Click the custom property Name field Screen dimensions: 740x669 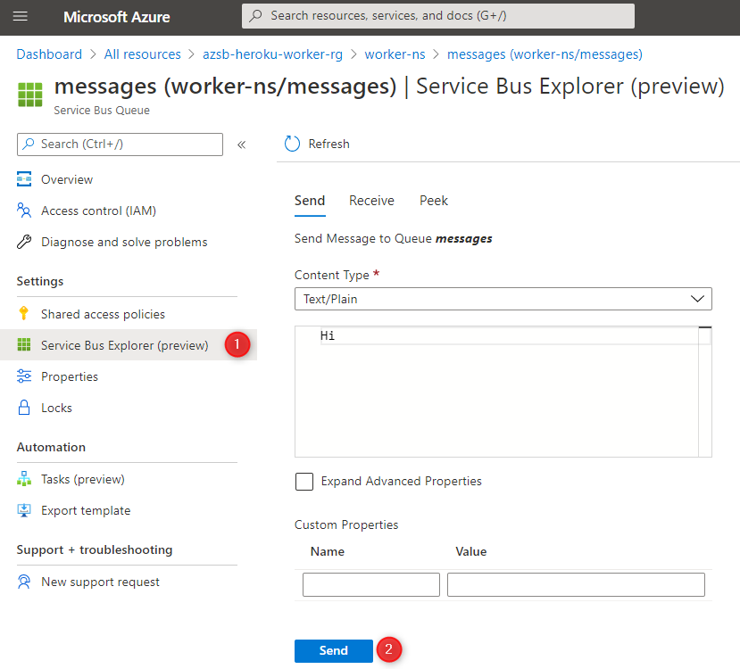(371, 584)
